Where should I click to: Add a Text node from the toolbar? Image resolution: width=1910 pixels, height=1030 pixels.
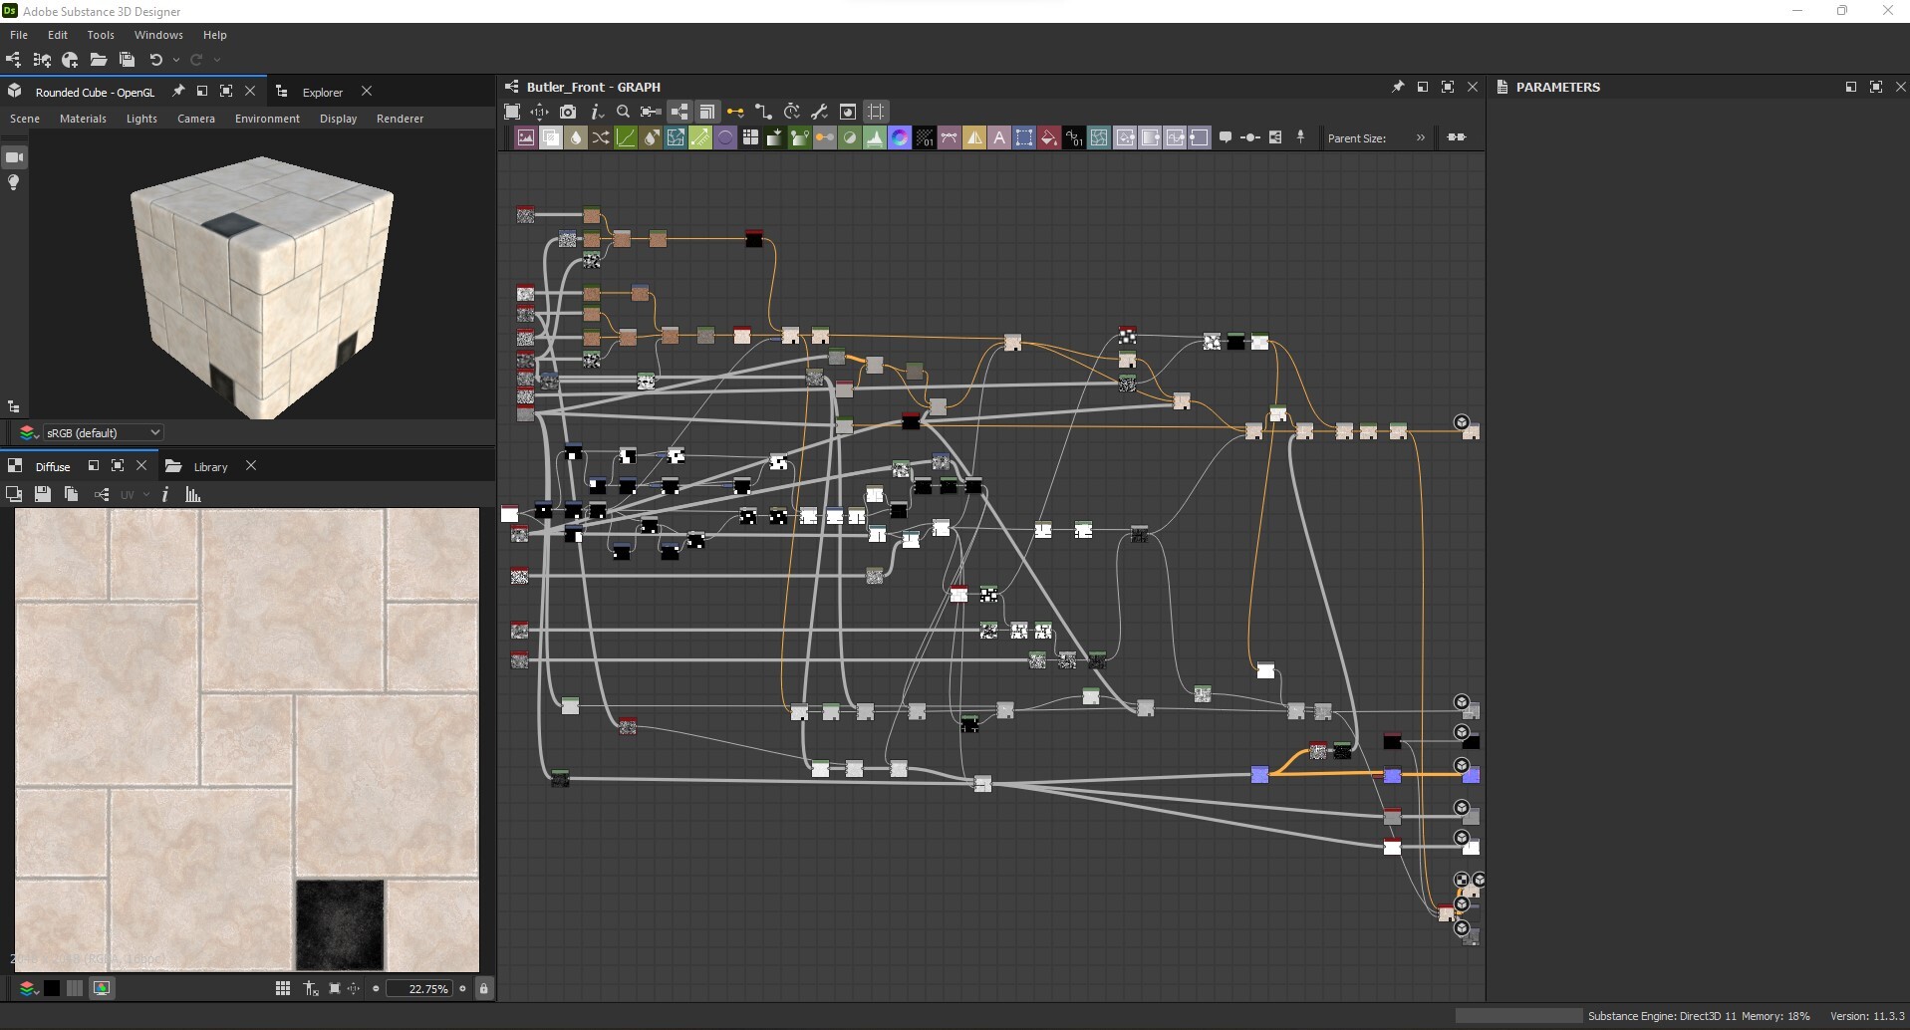(x=999, y=138)
